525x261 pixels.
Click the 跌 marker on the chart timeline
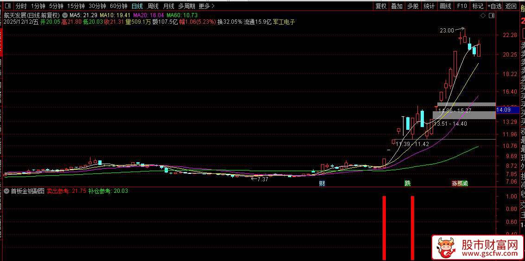(407, 184)
